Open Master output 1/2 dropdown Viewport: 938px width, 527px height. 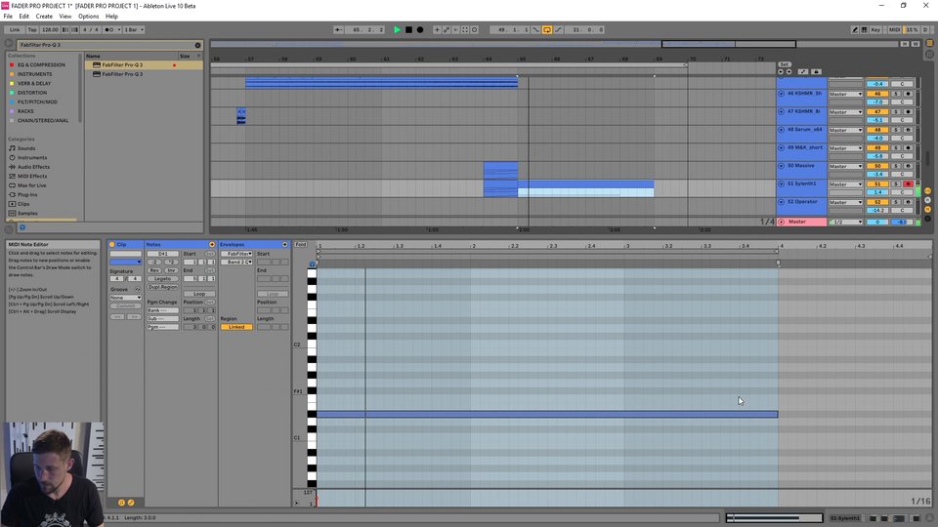pyautogui.click(x=845, y=222)
